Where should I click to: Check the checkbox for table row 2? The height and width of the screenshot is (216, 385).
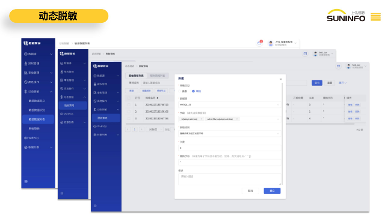(129, 112)
